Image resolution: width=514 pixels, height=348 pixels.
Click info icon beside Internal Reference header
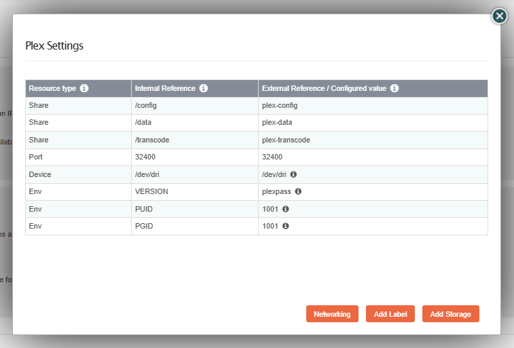pos(204,88)
